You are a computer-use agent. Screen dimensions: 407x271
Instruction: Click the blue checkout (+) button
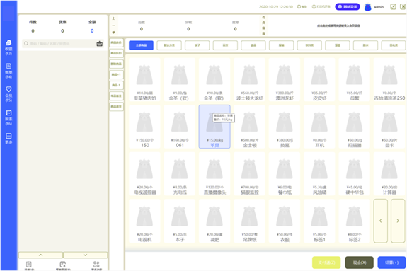pos(391,263)
